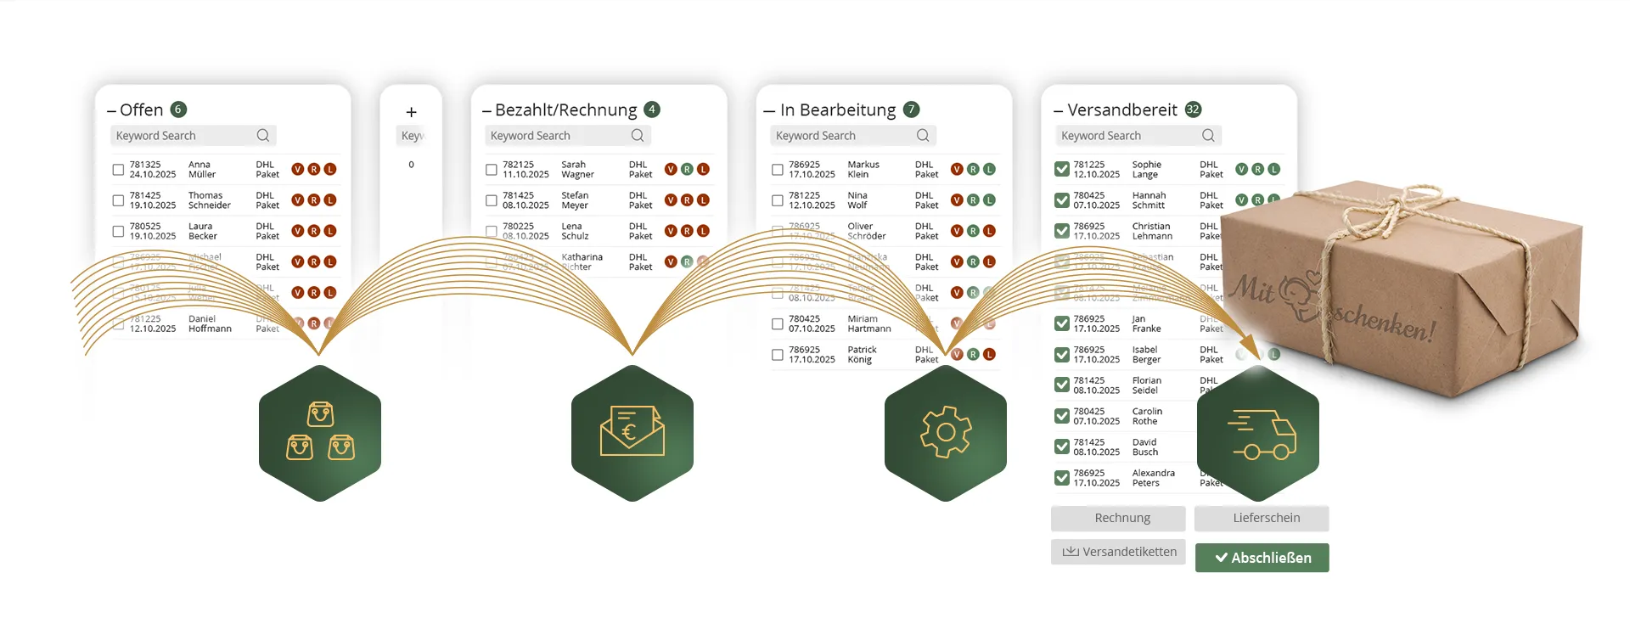Click the V status badge for Anna Müller
Image resolution: width=1630 pixels, height=618 pixels.
[x=298, y=170]
